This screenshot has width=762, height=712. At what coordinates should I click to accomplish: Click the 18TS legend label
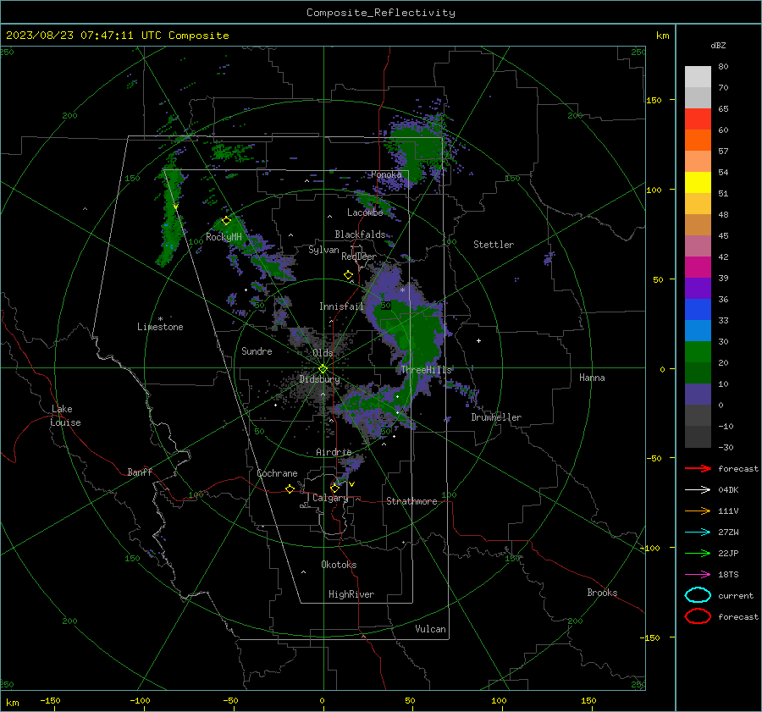pos(728,575)
